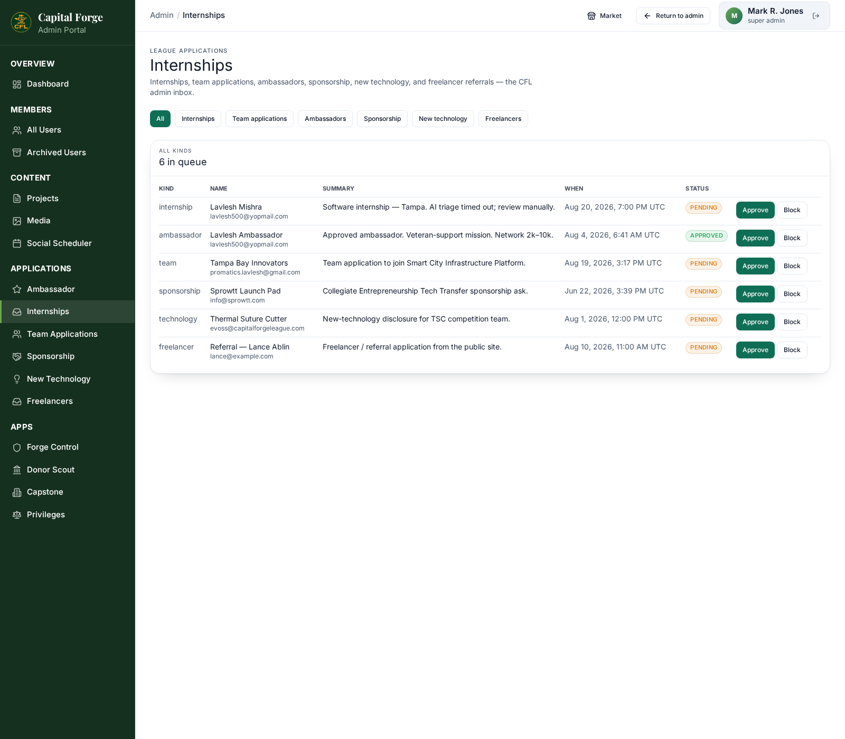Open Dashboard via its grid icon
Image resolution: width=845 pixels, height=739 pixels.
[17, 84]
